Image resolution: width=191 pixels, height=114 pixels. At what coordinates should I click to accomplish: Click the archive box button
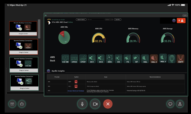(x=12, y=104)
